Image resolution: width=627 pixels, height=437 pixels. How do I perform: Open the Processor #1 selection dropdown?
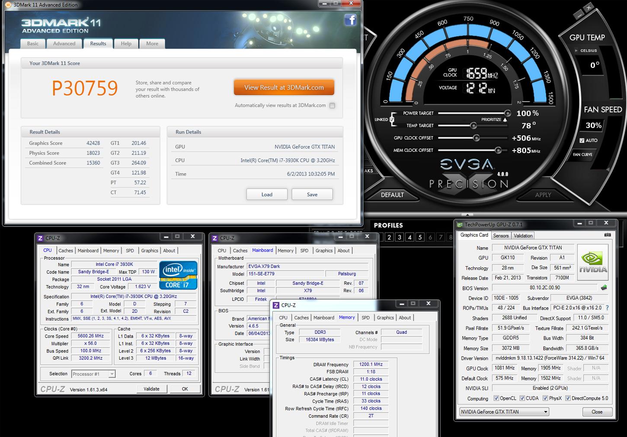click(x=93, y=374)
